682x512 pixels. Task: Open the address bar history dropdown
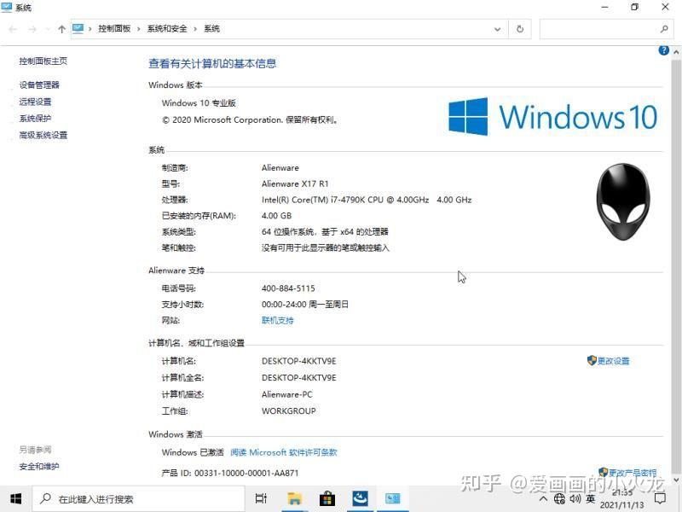coord(498,28)
